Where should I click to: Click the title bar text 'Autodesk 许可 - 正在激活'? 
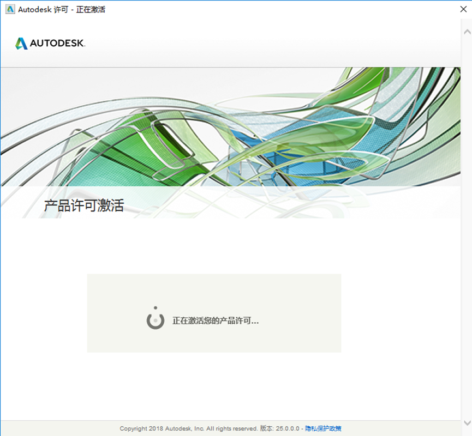point(63,9)
